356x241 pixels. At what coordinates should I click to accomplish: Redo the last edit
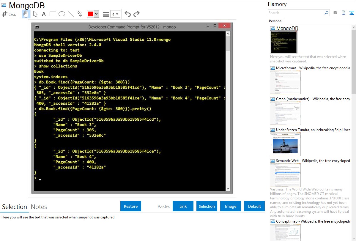(136, 14)
